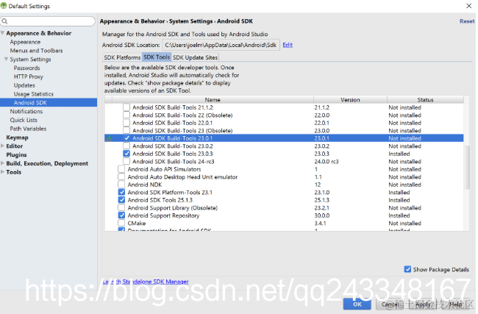Check the CMake checkbox
Screen dimensions: 478x314
121,223
